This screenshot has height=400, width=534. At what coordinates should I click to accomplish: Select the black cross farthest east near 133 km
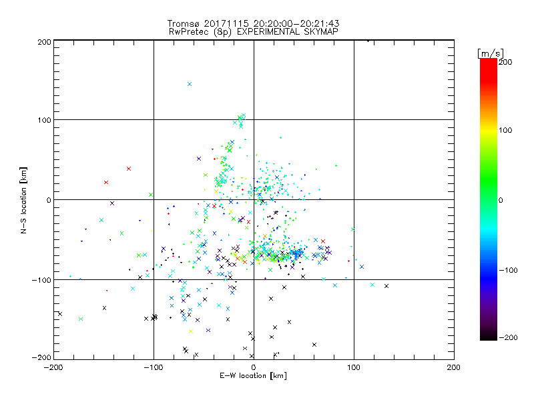point(386,286)
